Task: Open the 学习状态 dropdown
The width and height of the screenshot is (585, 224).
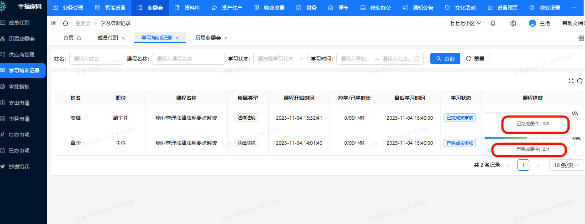Action: [x=281, y=58]
